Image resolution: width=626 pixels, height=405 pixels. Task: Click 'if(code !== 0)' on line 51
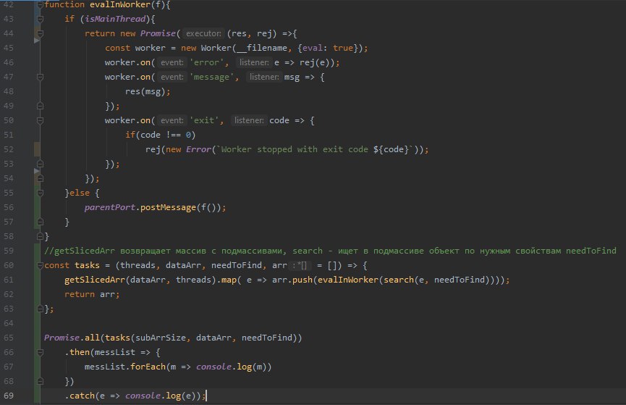(x=161, y=135)
